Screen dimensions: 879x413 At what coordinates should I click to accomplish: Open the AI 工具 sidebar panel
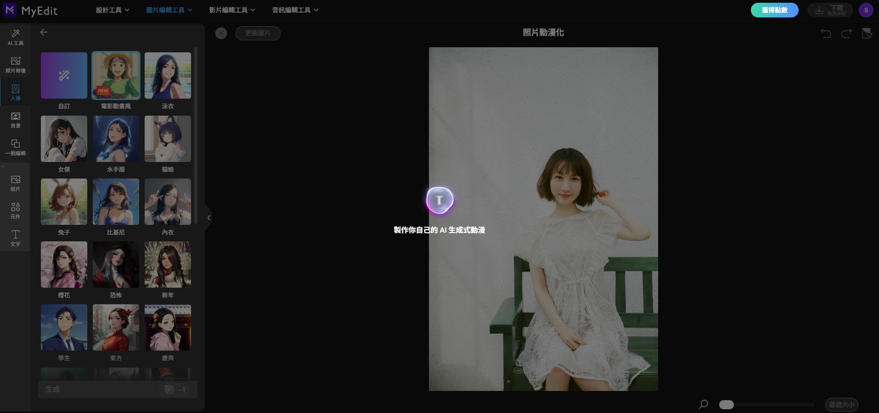pos(15,37)
